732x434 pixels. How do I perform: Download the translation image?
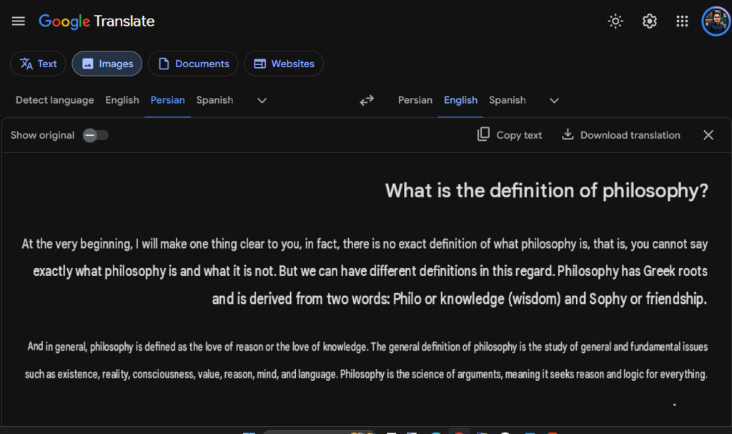tap(621, 135)
